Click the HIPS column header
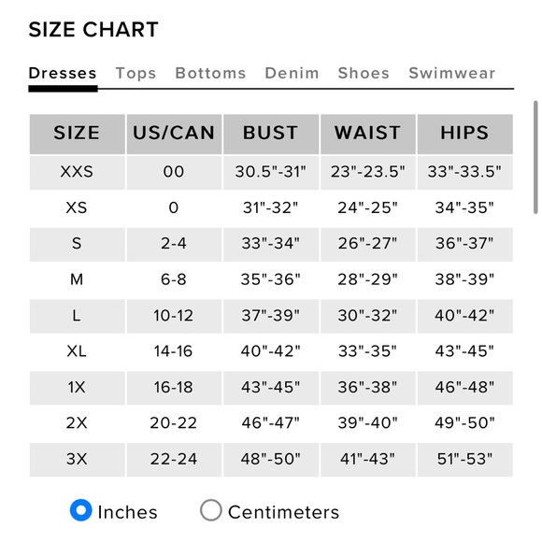 pyautogui.click(x=465, y=134)
